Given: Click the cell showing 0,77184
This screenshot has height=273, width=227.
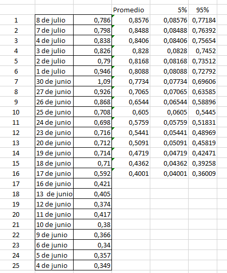Looking at the screenshot, I should click(x=202, y=20).
